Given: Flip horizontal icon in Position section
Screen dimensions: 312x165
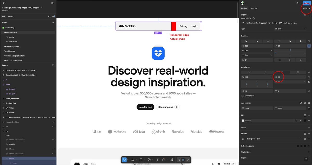Looking at the screenshot, I should coord(290,60).
